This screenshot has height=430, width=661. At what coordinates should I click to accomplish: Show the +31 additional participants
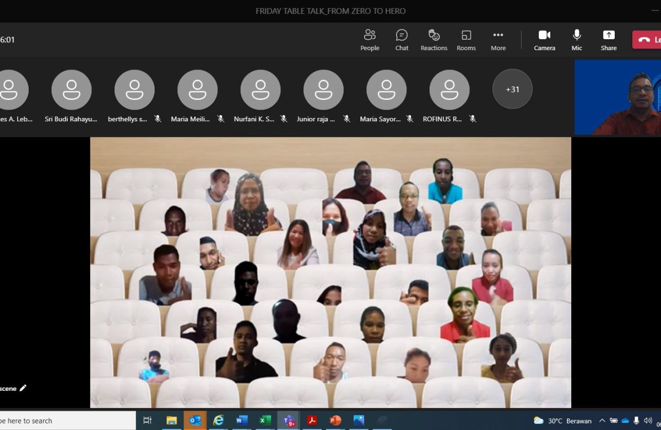click(512, 89)
